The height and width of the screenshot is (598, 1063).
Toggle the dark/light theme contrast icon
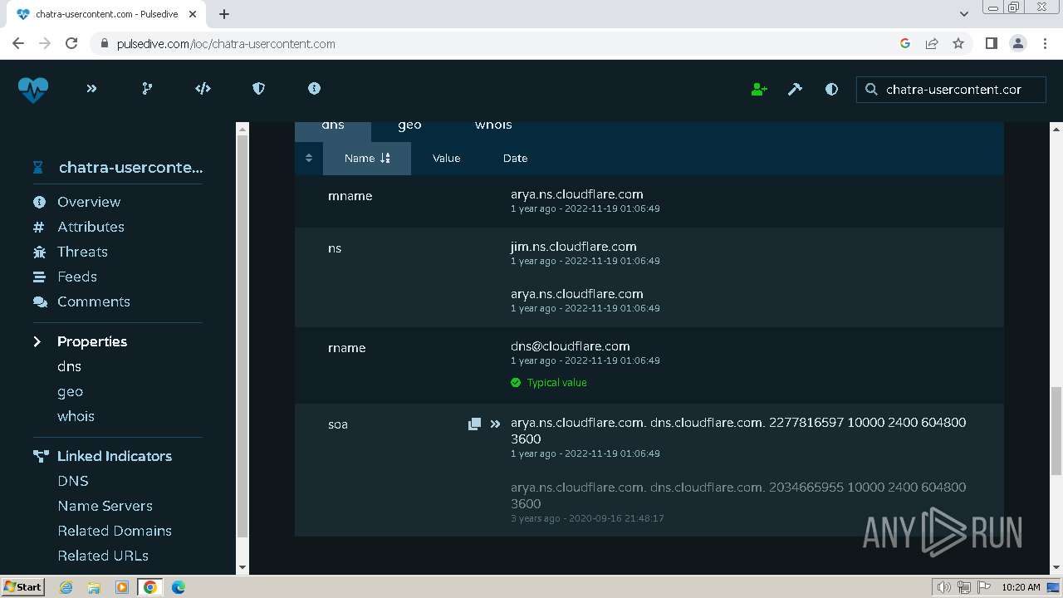click(831, 89)
